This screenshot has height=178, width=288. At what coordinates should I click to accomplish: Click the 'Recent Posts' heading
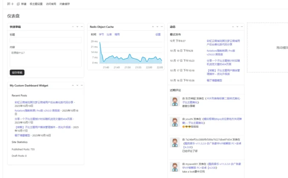pos(19,95)
